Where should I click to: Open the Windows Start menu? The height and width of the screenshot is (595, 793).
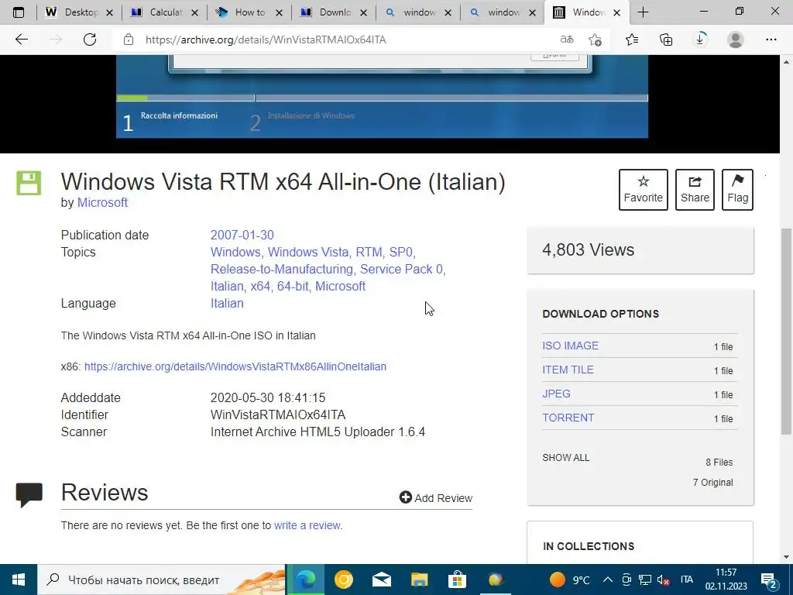pos(19,580)
